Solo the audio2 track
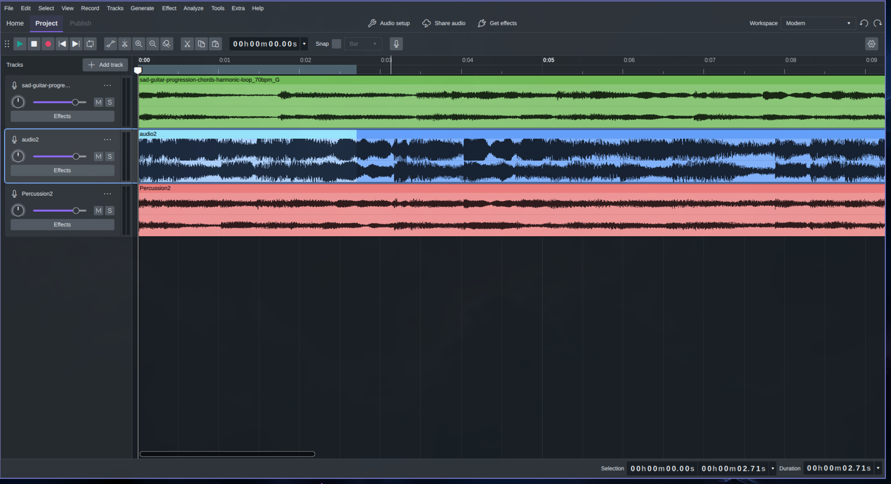The image size is (891, 484). [110, 157]
